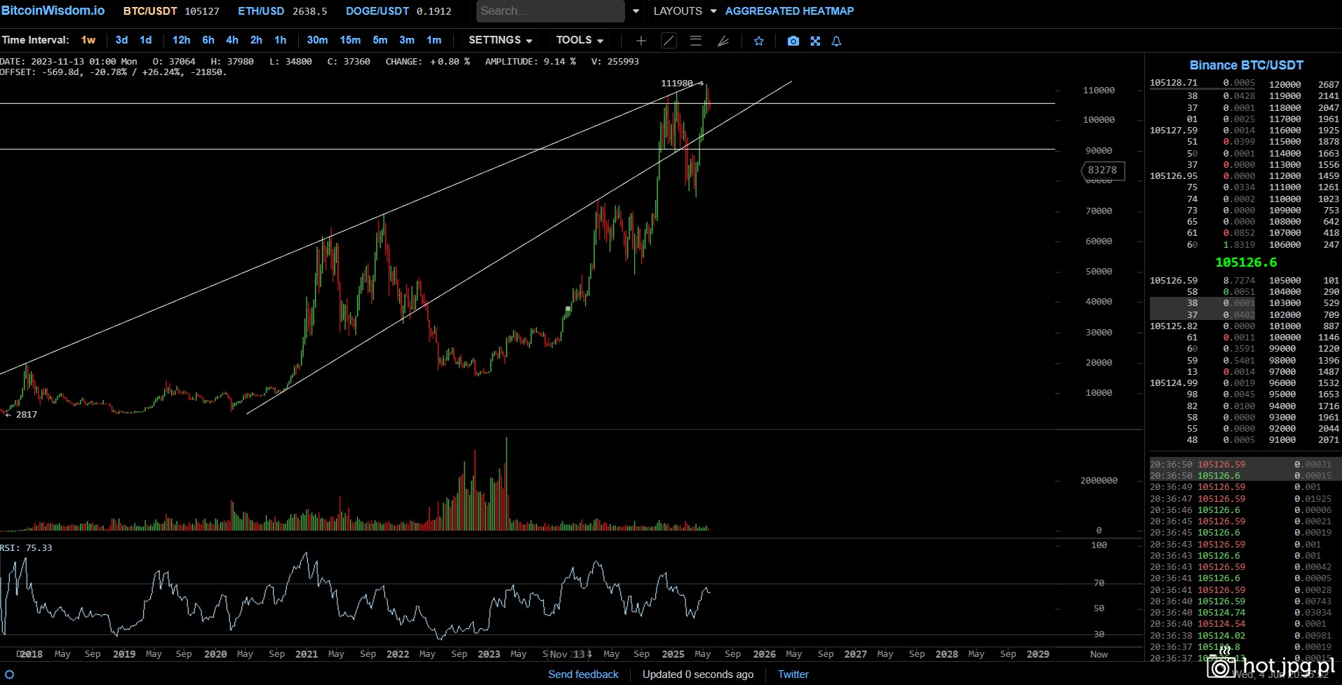Expand the SETTINGS dropdown

pyautogui.click(x=500, y=40)
